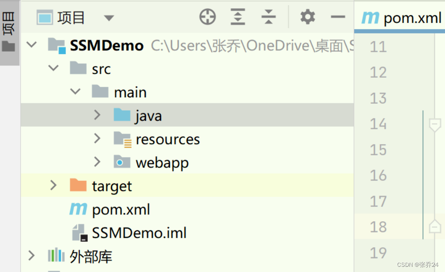Open the 项目 view dropdown arrow

coord(109,18)
